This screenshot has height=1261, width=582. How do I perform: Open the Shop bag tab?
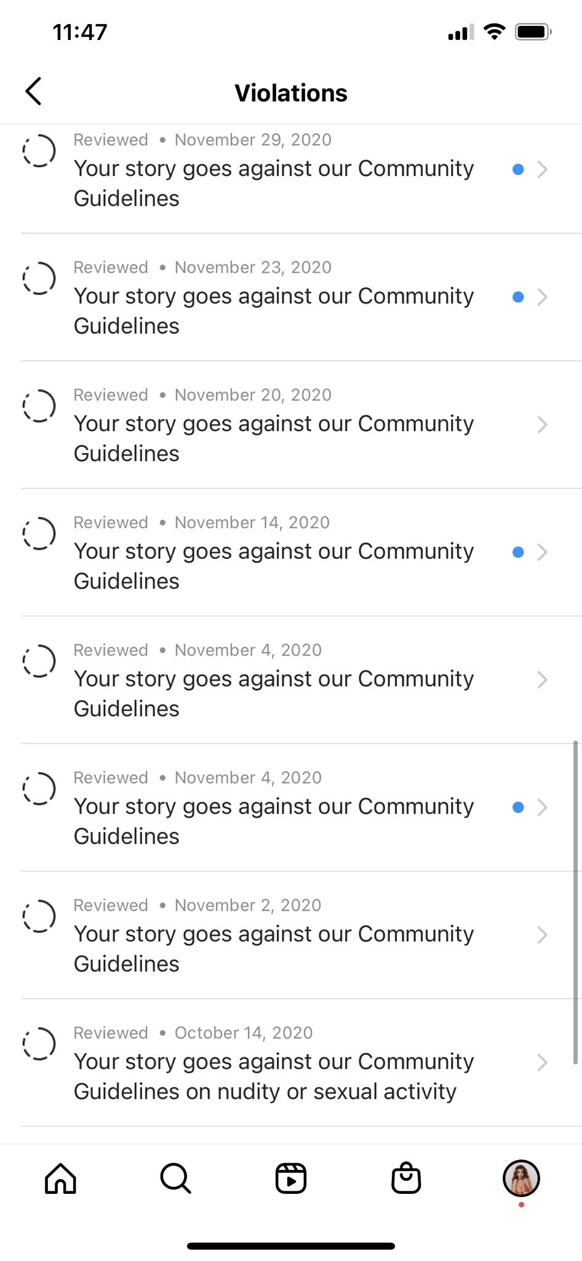[406, 1178]
